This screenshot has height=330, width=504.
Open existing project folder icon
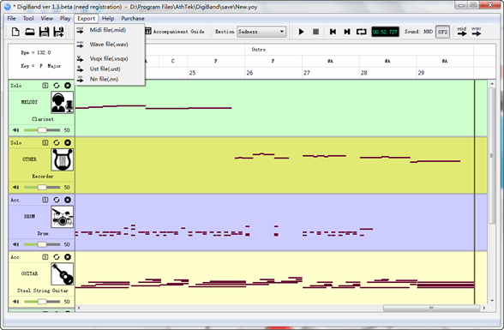click(29, 32)
